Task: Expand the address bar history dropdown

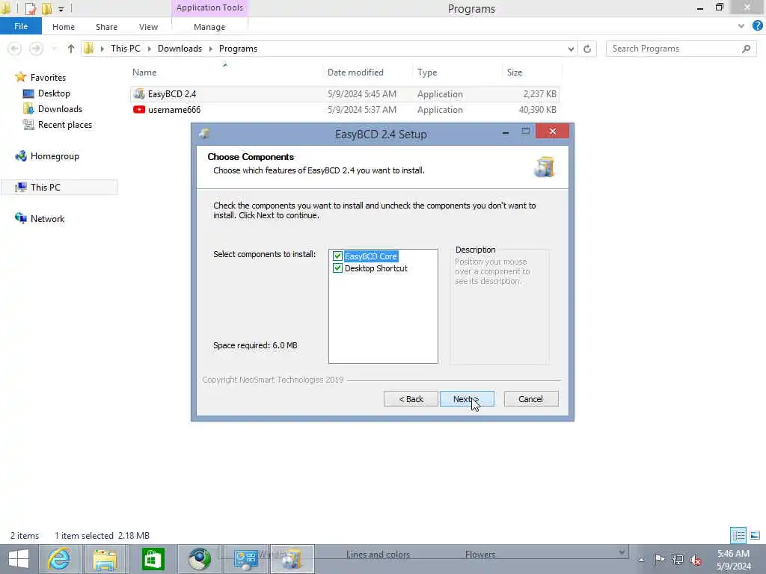Action: pos(571,49)
